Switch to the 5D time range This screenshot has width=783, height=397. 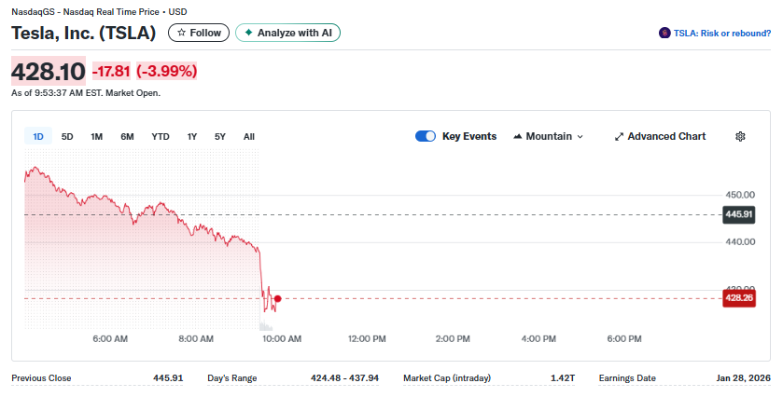coord(67,136)
